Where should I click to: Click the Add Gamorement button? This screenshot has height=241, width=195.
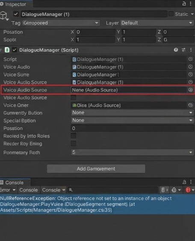tap(96, 169)
